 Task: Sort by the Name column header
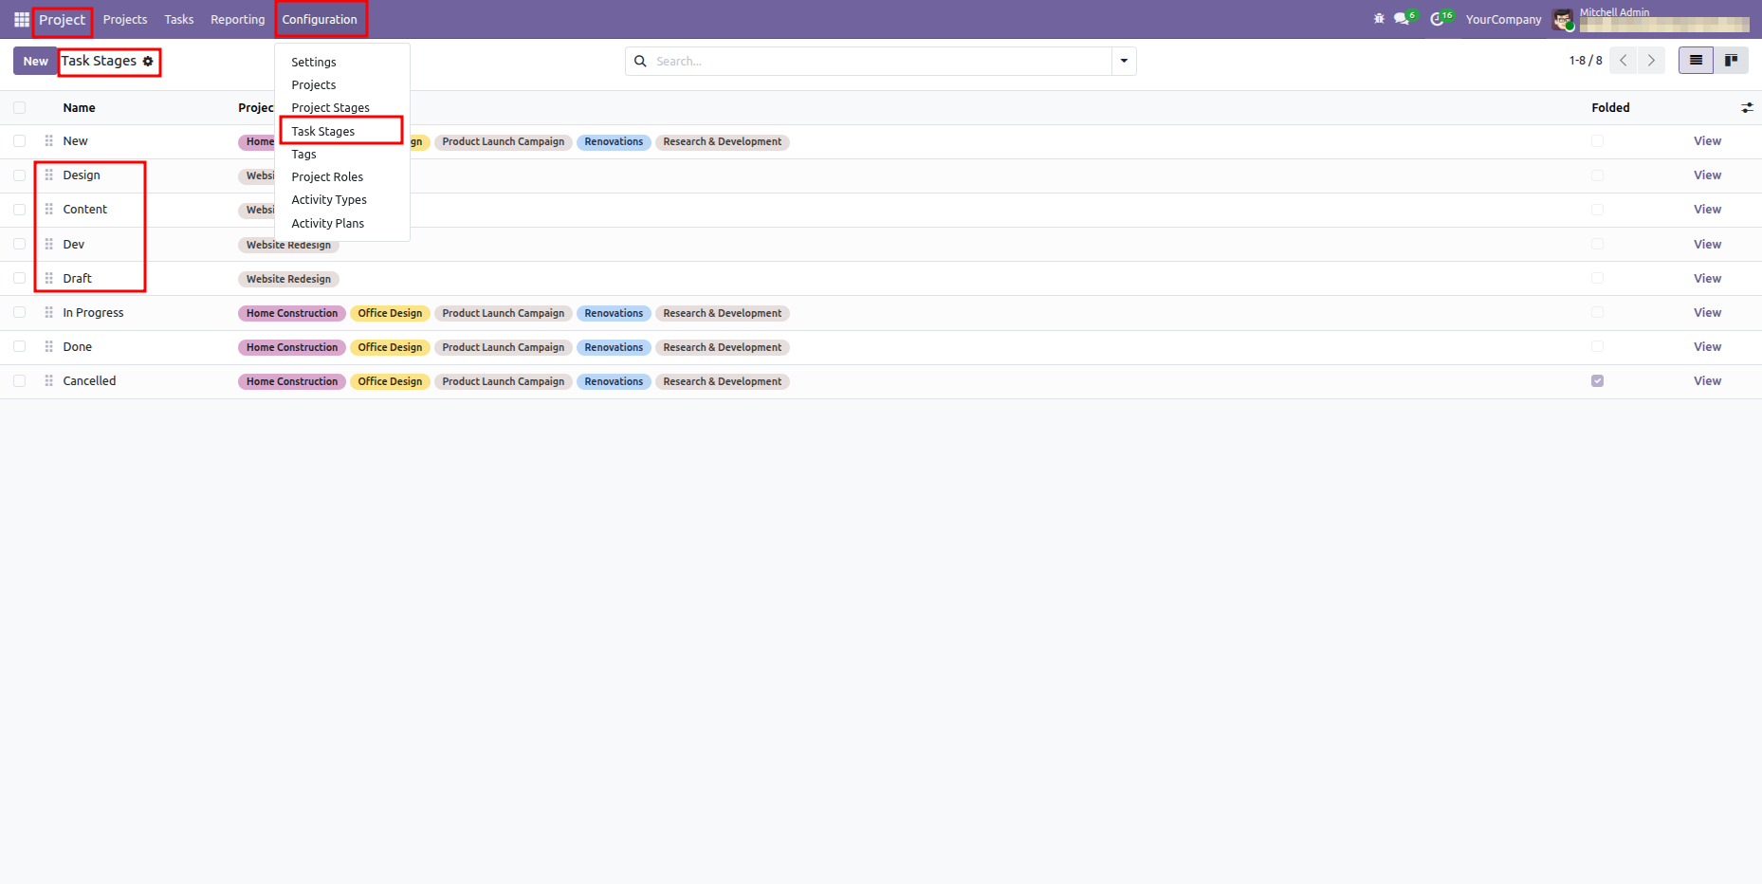[x=79, y=108]
